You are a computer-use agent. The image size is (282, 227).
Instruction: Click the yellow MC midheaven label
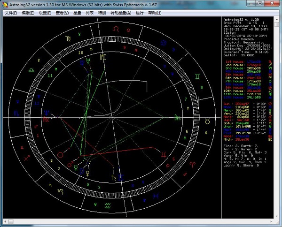pyautogui.click(x=103, y=57)
